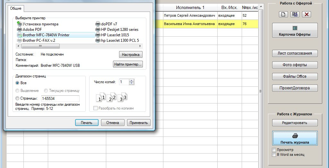
Task: Click the printer list horizontal scrollbar thumb
Action: click(40, 46)
